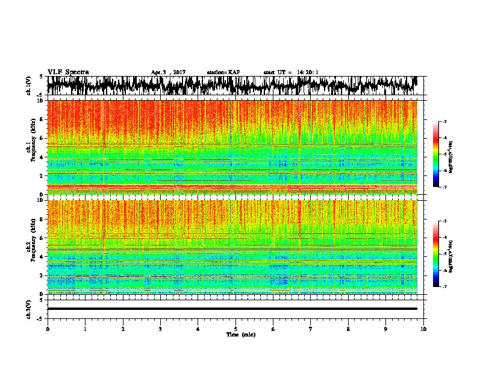Click the "3" tick label on the Time axis
The width and height of the screenshot is (477, 369).
click(160, 329)
